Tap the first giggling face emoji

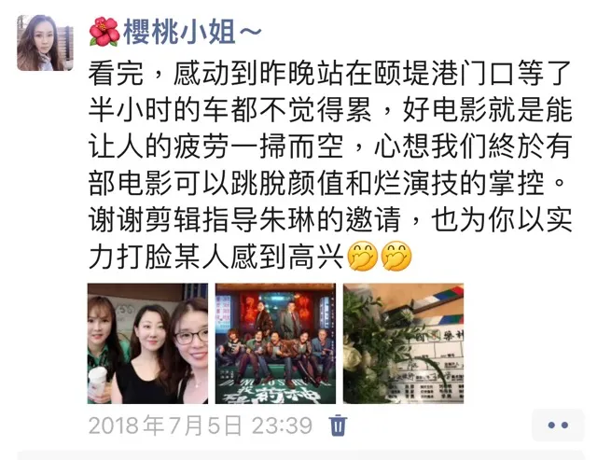[363, 256]
